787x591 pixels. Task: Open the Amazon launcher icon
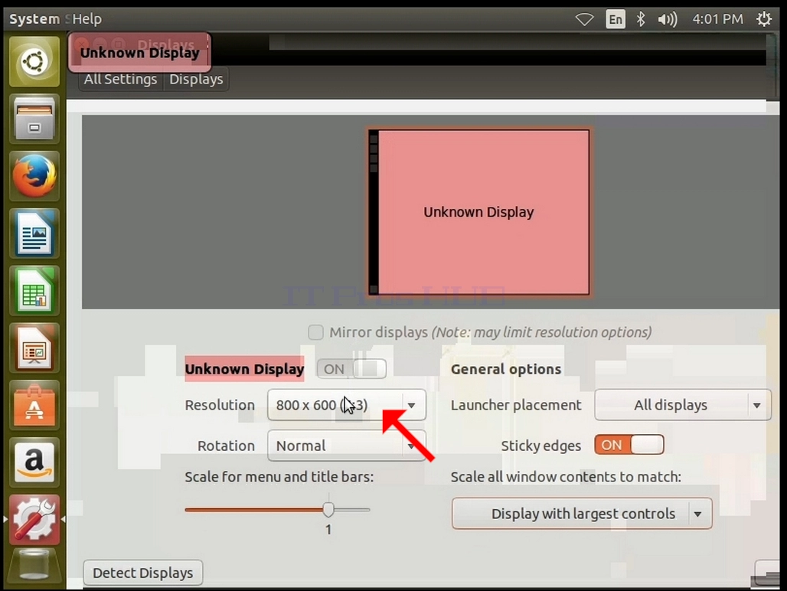34,462
